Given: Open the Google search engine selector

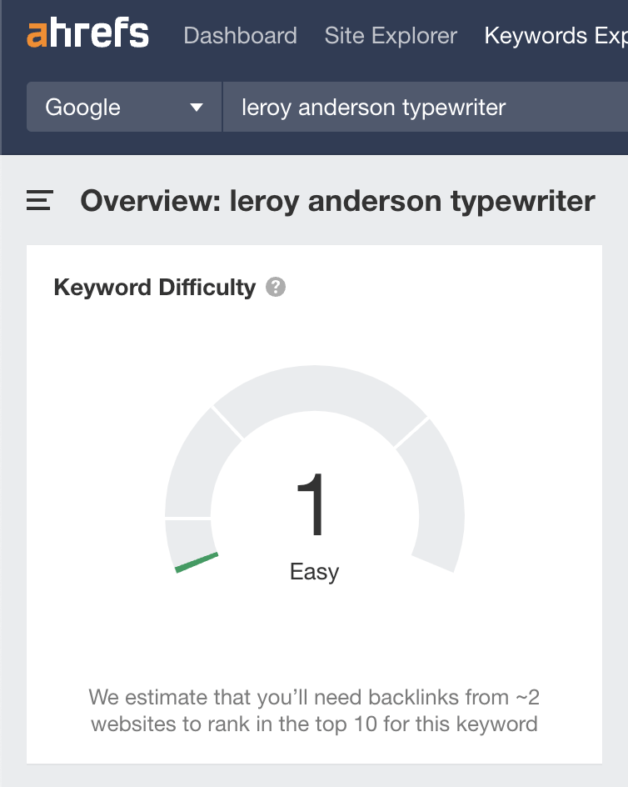Looking at the screenshot, I should tap(124, 107).
